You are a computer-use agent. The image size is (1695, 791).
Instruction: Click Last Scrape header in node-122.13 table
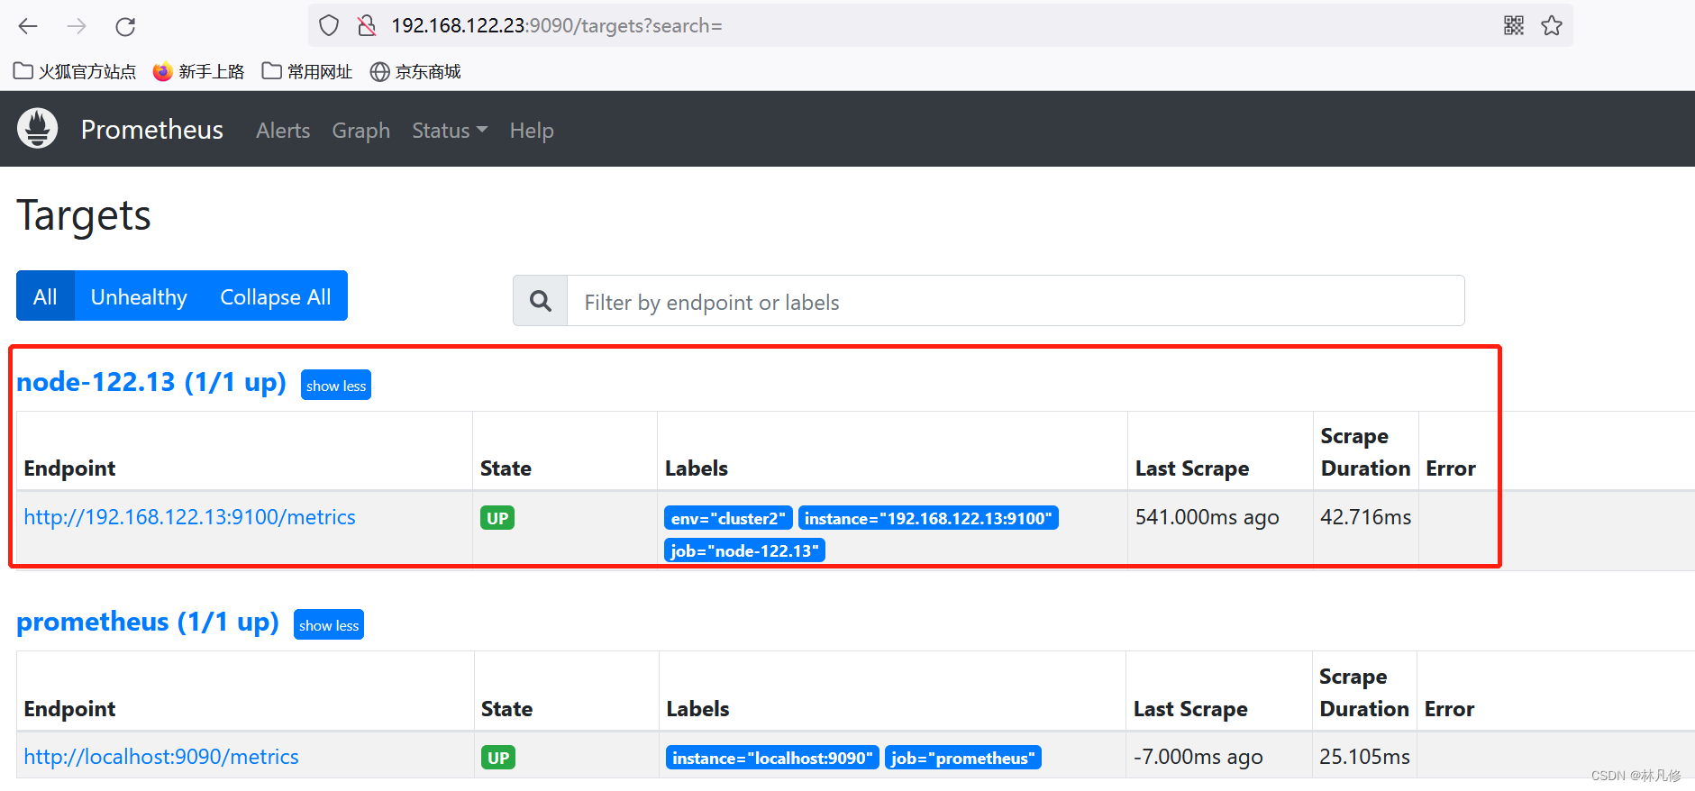(x=1192, y=468)
